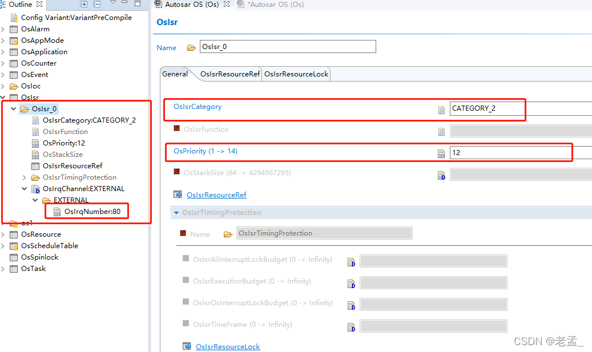This screenshot has width=592, height=352.
Task: Expand the OsApplication node
Action: click(3, 52)
